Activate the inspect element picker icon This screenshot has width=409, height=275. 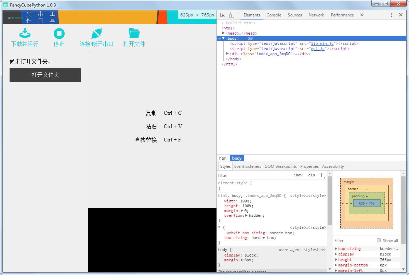(x=223, y=15)
